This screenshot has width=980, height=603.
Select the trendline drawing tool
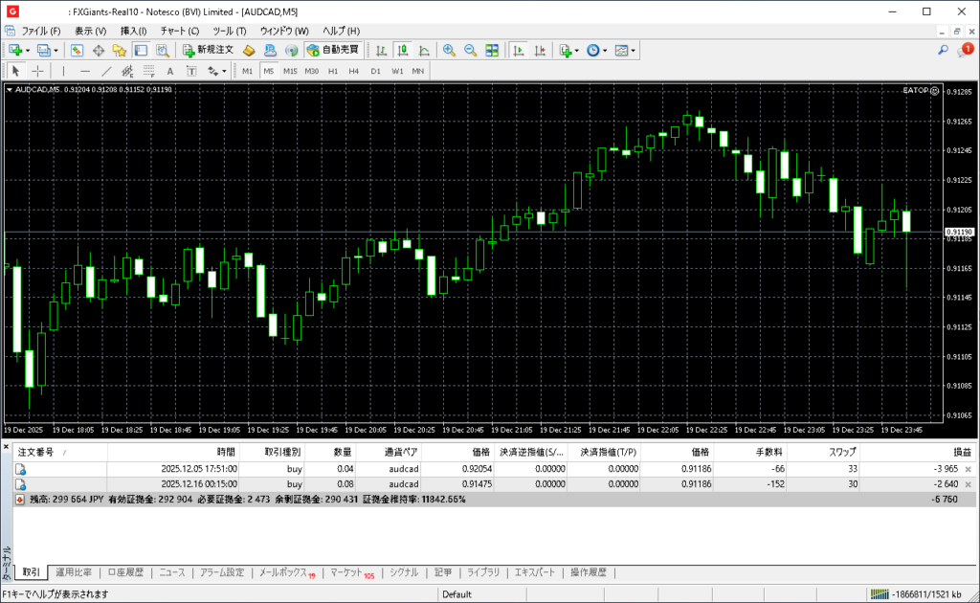point(106,71)
